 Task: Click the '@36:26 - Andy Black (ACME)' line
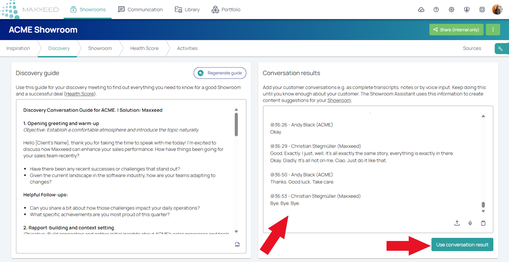coord(302,125)
